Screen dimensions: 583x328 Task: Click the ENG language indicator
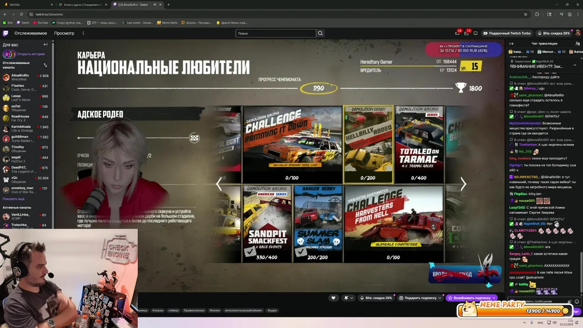541,323
